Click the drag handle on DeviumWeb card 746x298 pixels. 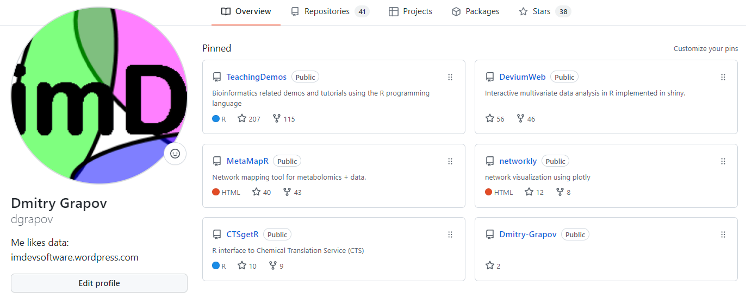click(x=723, y=77)
